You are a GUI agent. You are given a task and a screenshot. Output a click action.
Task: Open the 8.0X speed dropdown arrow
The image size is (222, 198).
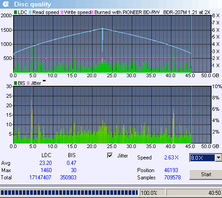tap(218, 158)
